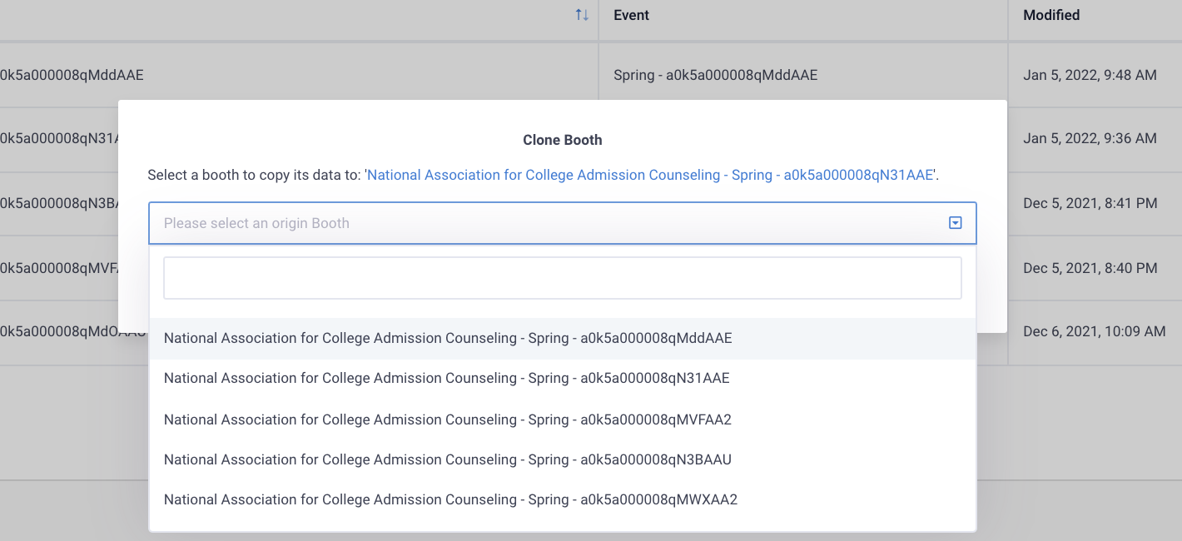1182x541 pixels.
Task: Focus the search field in dropdown list
Action: tap(562, 278)
